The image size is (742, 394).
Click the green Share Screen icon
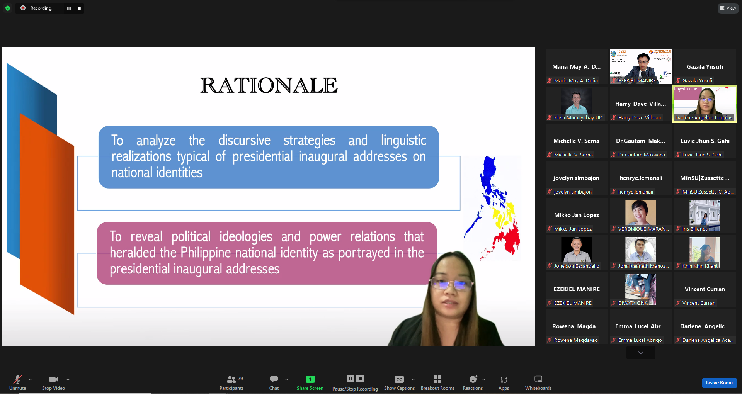[310, 379]
